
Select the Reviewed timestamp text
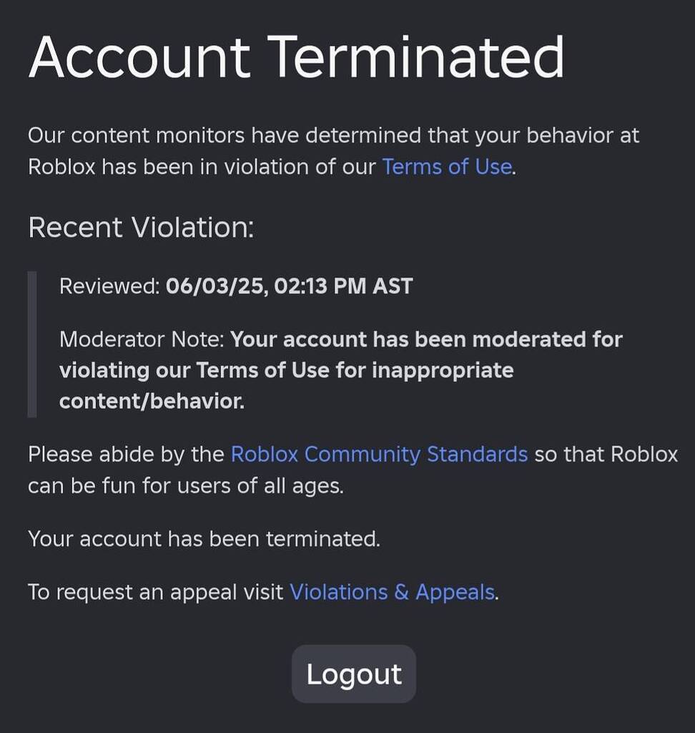235,285
